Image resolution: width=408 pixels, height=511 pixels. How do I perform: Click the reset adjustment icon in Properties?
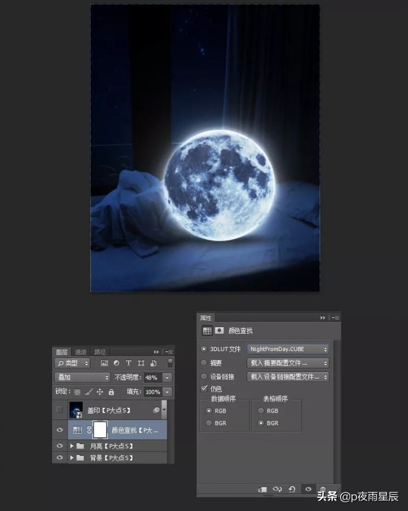[292, 489]
